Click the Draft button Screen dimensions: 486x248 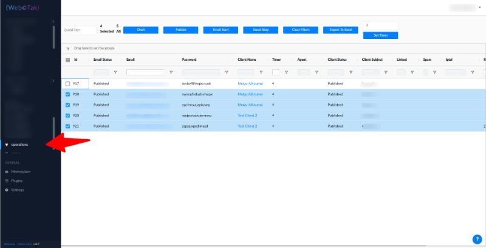coord(141,30)
